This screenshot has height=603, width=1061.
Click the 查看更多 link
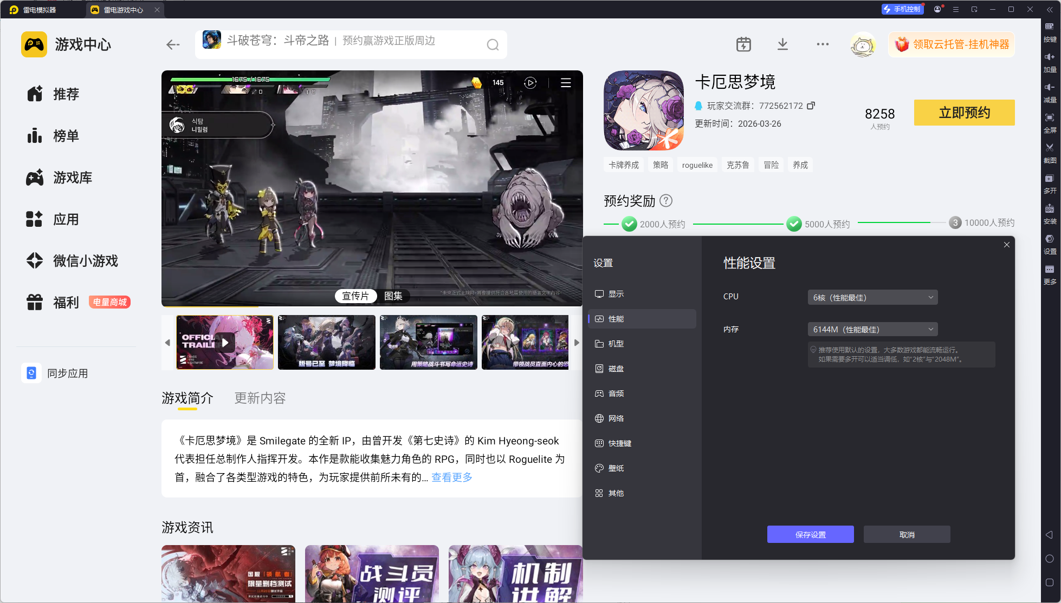[x=452, y=477]
